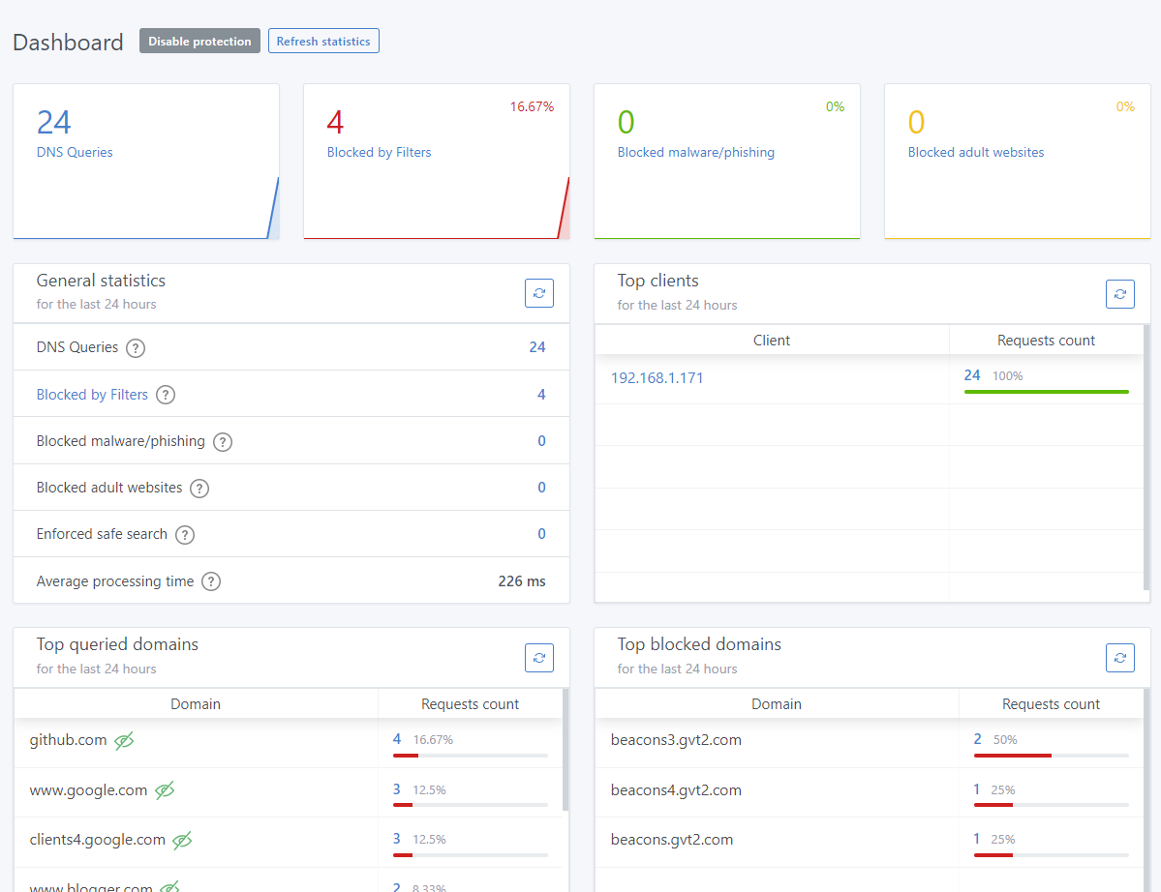Open Blocked adult websites card link
Viewport: 1161px width, 892px height.
(976, 152)
